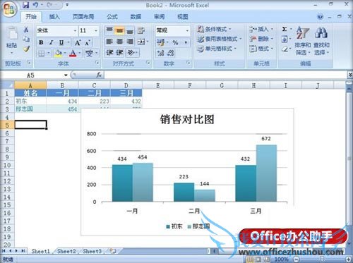
Task: Open the Sheet3 worksheet tab
Action: click(x=92, y=251)
